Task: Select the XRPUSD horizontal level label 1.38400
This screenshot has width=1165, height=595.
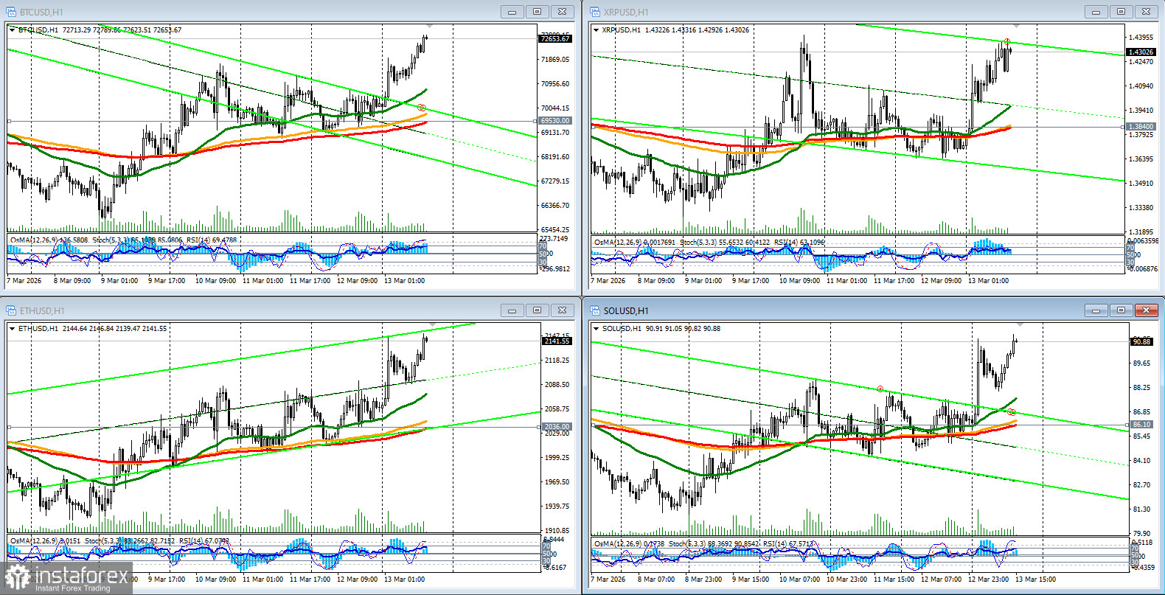Action: point(1141,127)
